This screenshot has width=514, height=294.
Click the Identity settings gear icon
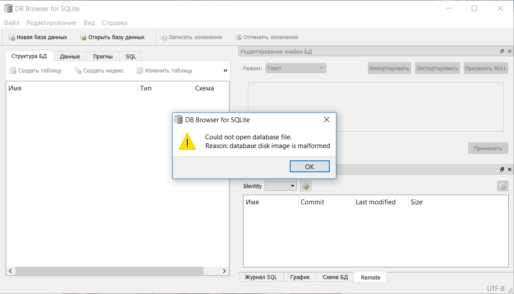pos(306,186)
